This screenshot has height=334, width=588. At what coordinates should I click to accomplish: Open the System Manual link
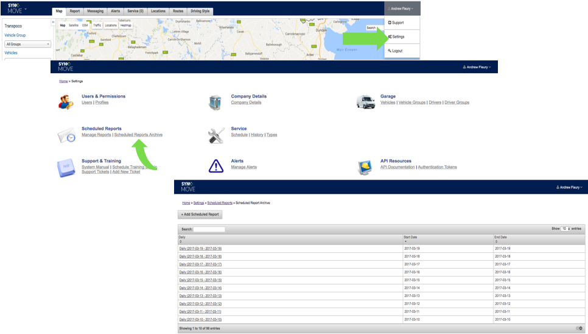[x=95, y=167]
